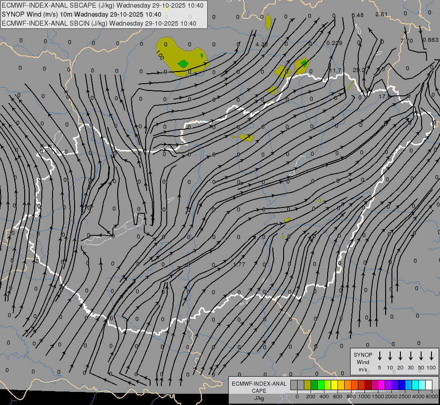Click the 1000 tick on the CAPE scale
The image size is (440, 405).
click(364, 396)
